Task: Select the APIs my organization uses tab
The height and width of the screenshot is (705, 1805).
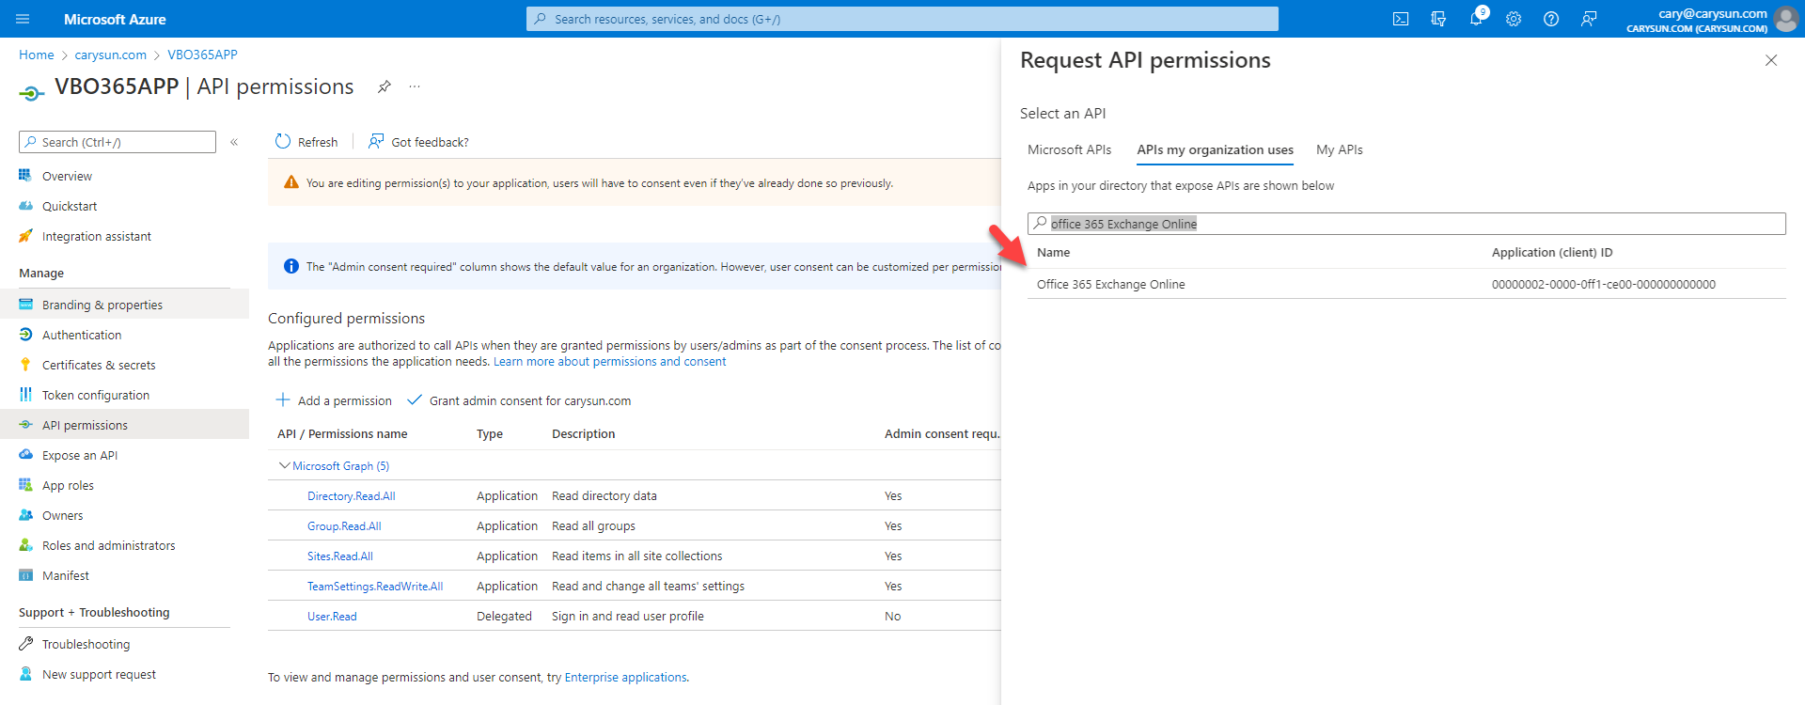Action: 1215,149
